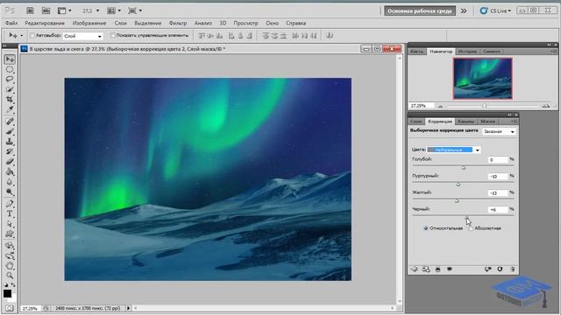Click Align left edges icon

(x=231, y=35)
